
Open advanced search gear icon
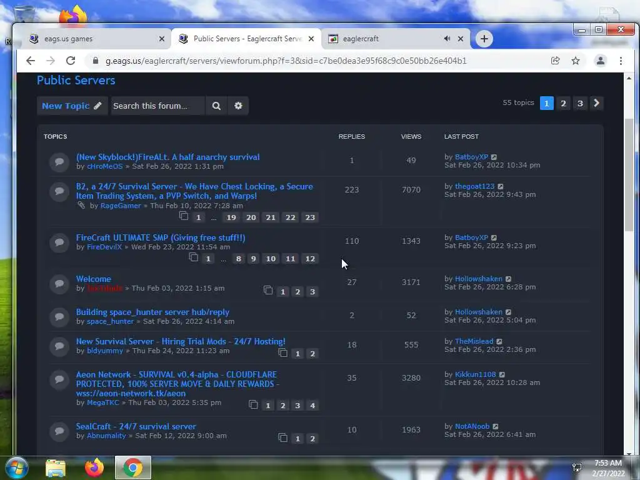(x=238, y=106)
